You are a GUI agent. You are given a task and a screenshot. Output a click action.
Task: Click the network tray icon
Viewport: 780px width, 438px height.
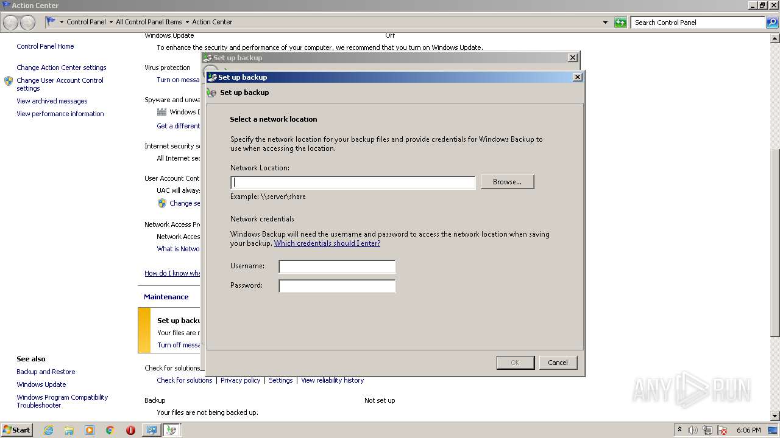coord(707,430)
